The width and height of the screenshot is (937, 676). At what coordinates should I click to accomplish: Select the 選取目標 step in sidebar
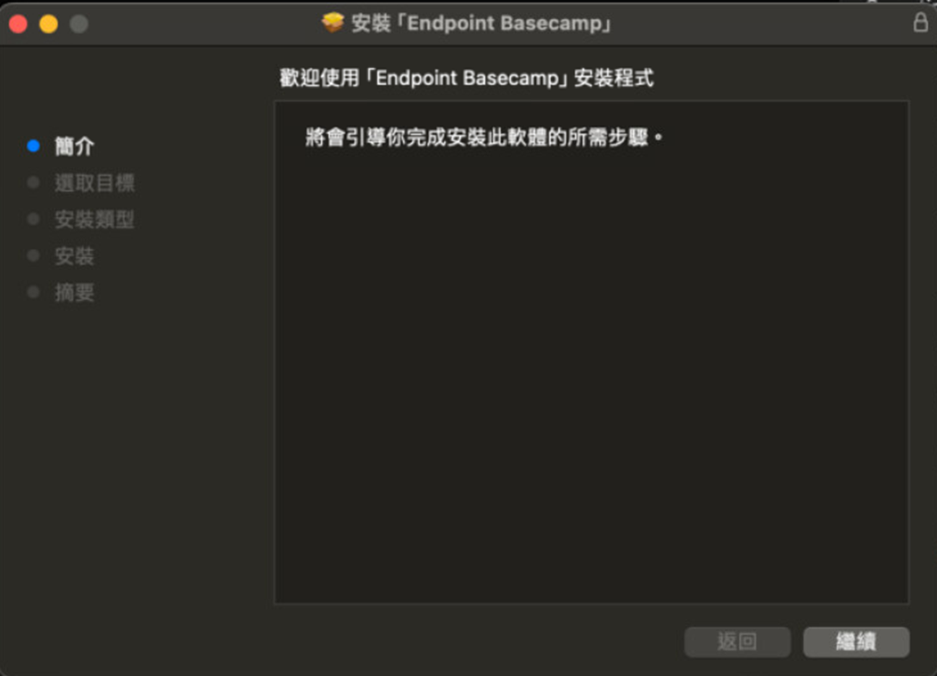pyautogui.click(x=95, y=183)
